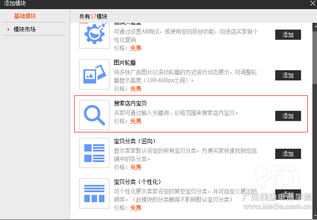This screenshot has width=317, height=220.
Task: Click the 宝贝分类（竖向）title text
Action: pyautogui.click(x=134, y=141)
